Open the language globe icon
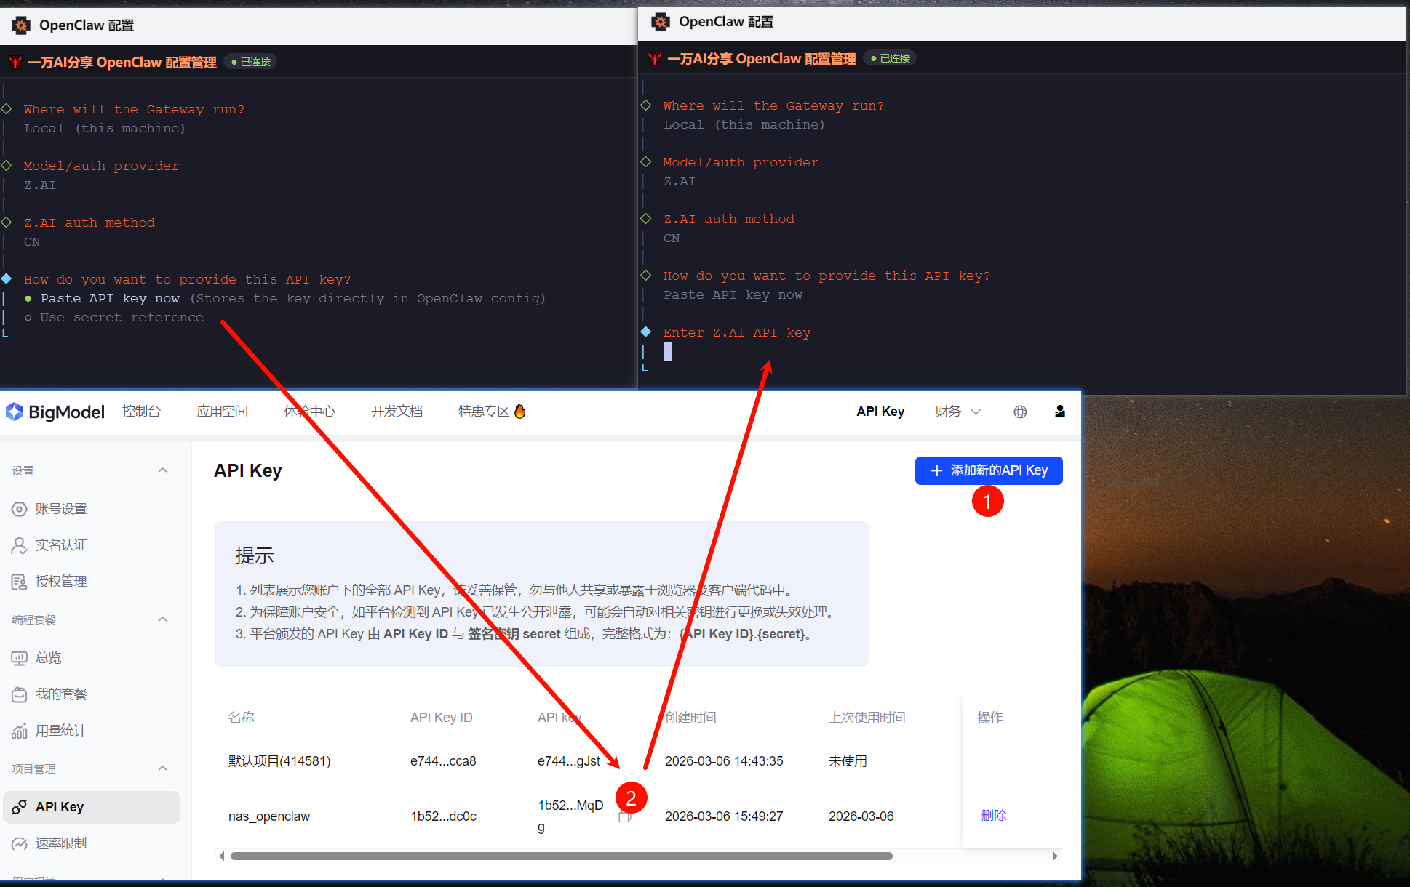 [x=1020, y=412]
